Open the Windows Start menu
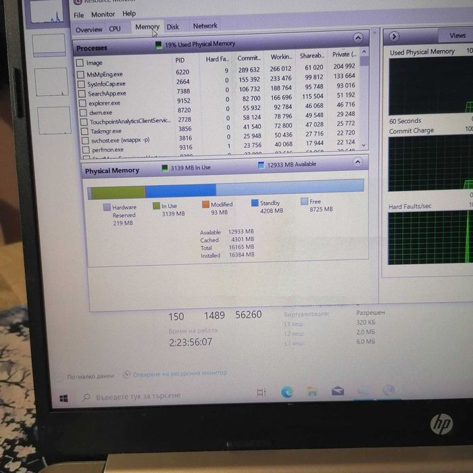 pos(64,399)
